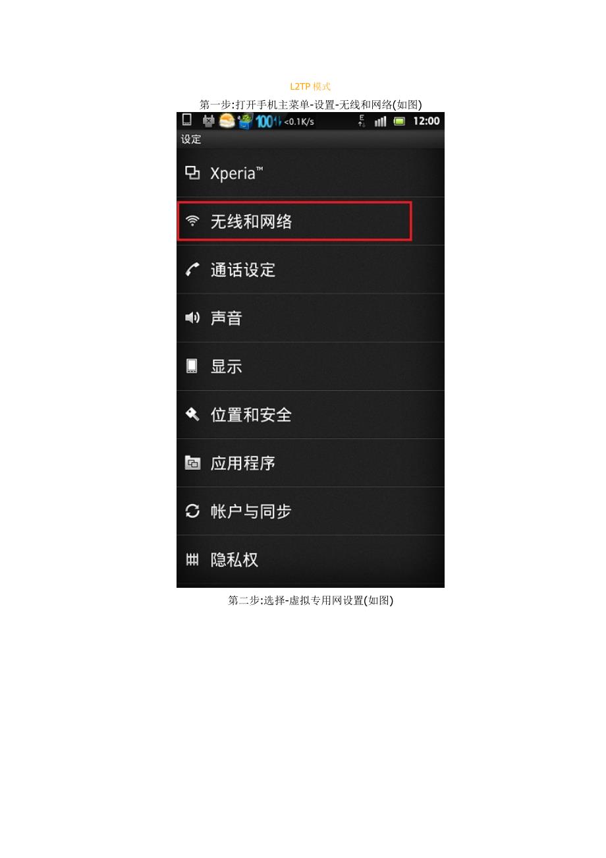Click the L2TP 模式 heading link
Viewport: 606px width, 858px height.
(x=310, y=86)
